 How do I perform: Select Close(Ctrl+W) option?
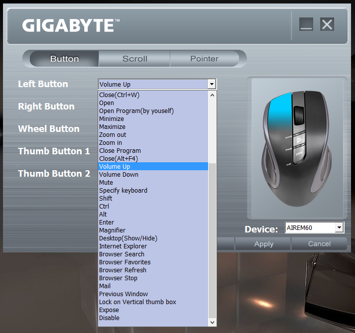153,95
